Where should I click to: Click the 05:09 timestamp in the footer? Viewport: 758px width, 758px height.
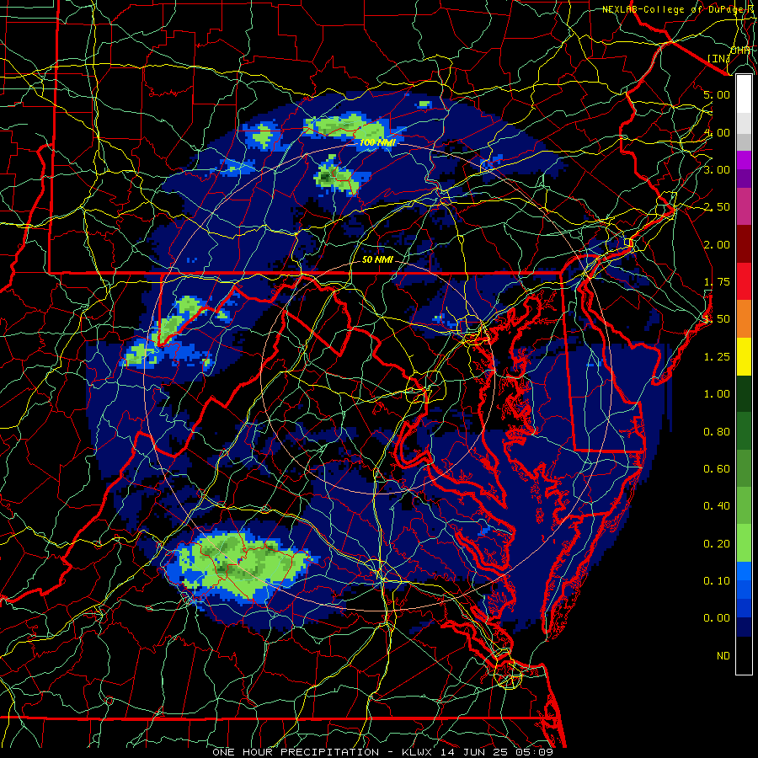click(535, 752)
